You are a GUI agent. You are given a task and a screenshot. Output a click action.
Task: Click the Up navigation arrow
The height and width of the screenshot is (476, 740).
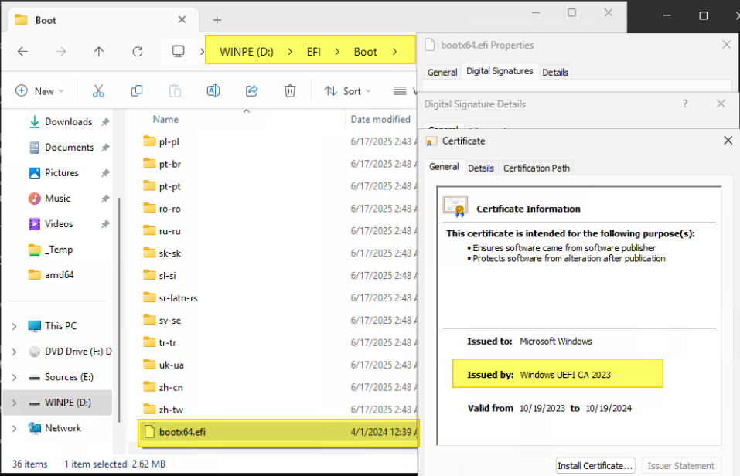pos(96,51)
